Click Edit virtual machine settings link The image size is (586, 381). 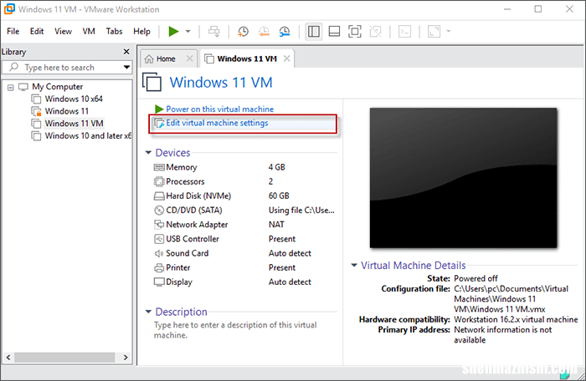(217, 123)
